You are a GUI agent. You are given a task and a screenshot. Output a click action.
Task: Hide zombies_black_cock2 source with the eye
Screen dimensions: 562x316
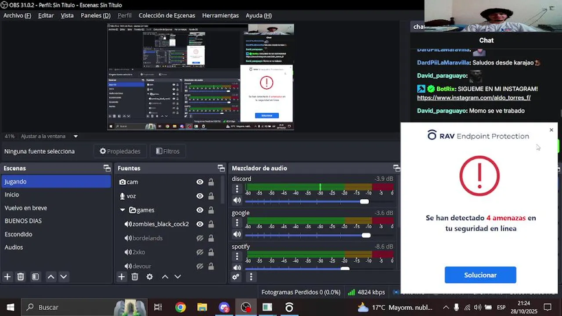(200, 224)
